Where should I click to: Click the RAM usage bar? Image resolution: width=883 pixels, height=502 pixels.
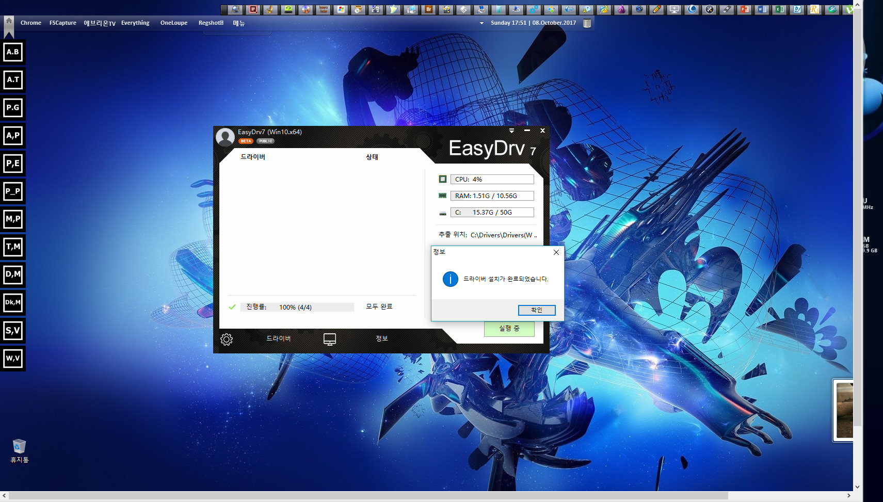pyautogui.click(x=492, y=196)
